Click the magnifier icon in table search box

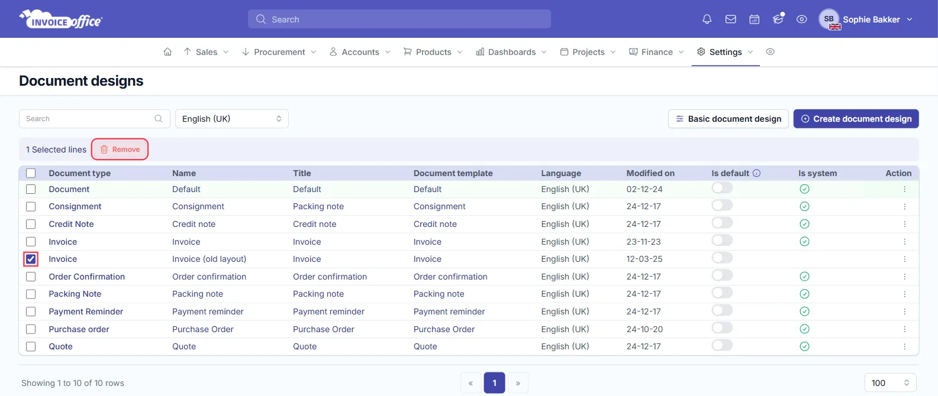pyautogui.click(x=159, y=119)
